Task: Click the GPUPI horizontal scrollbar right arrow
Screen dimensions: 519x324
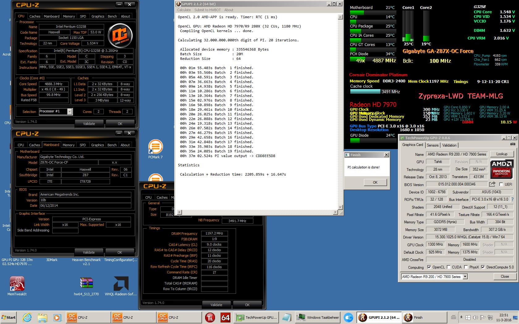Action: [x=335, y=212]
